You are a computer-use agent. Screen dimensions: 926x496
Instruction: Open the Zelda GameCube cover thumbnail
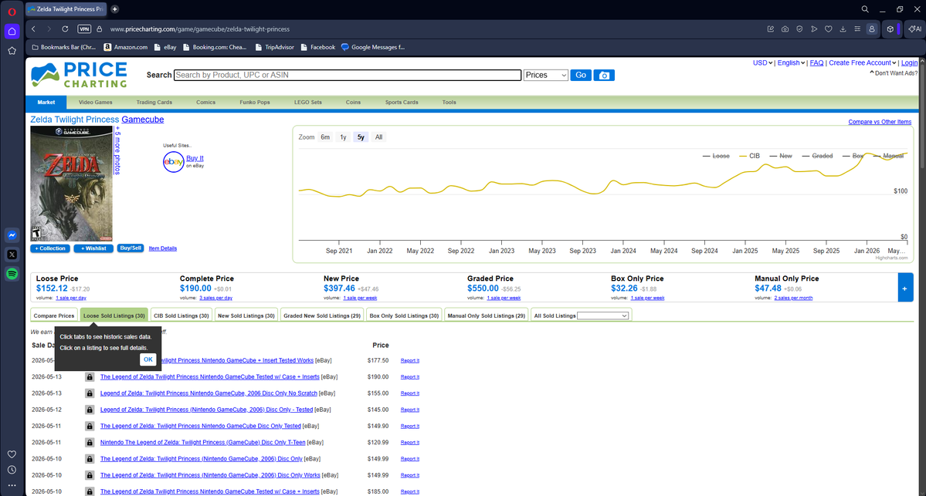click(x=72, y=184)
